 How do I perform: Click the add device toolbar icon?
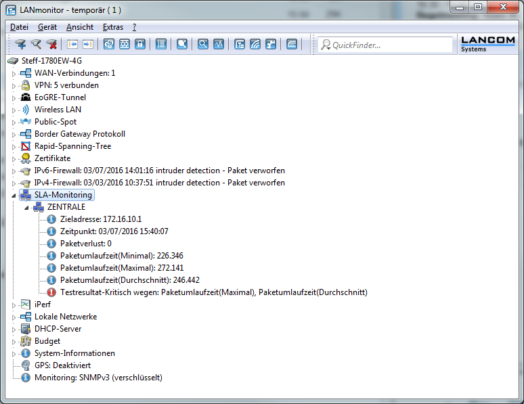(x=20, y=45)
